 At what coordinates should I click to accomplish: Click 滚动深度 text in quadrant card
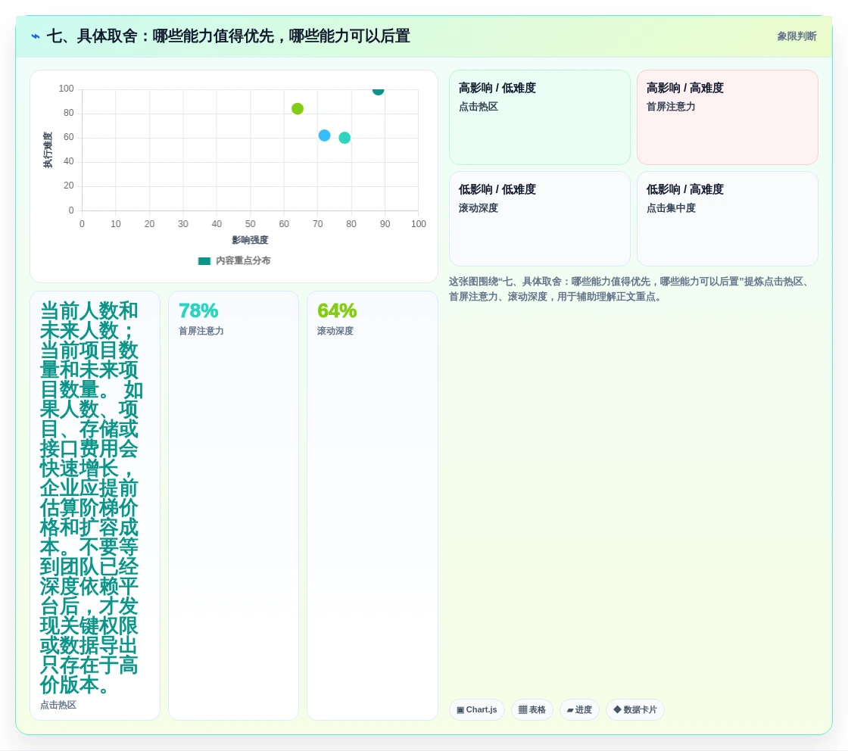point(478,208)
